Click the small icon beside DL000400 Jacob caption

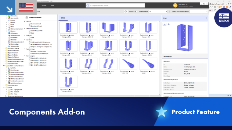[121, 71]
